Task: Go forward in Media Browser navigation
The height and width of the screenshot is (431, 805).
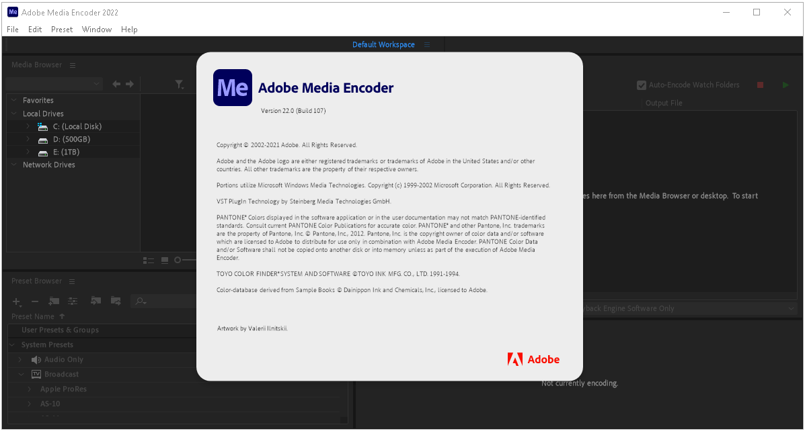Action: click(x=129, y=84)
